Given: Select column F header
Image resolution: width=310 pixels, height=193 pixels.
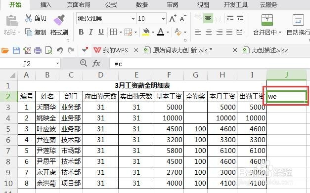Looking at the screenshot, I should 169,75.
